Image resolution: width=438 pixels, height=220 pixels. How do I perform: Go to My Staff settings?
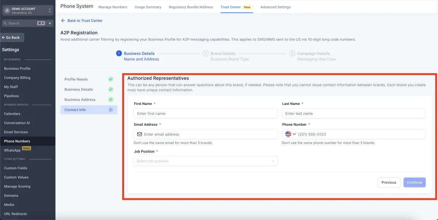11,87
